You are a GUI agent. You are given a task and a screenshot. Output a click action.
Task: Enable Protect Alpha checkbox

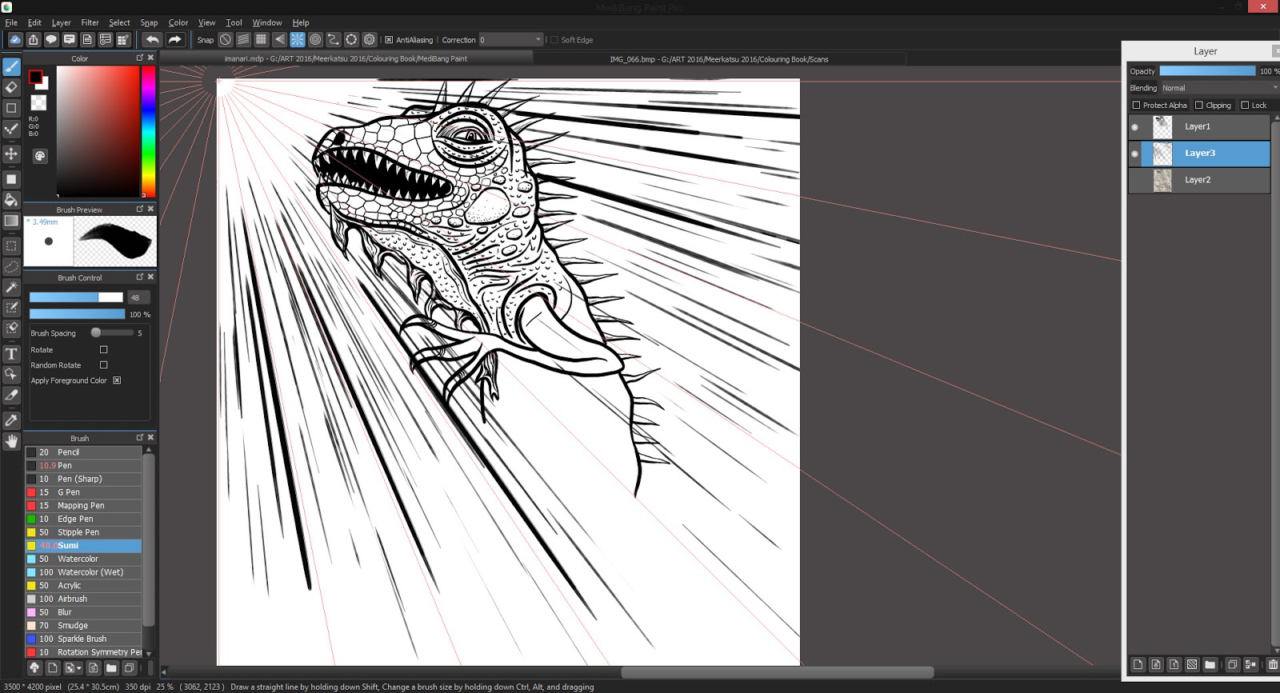click(1136, 105)
